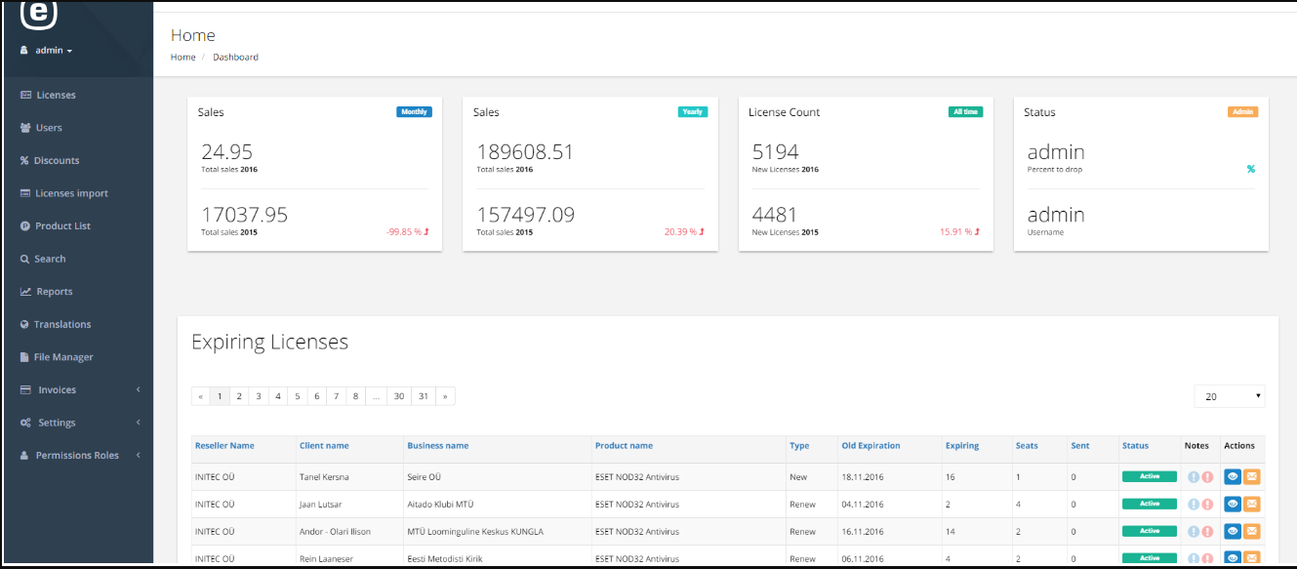Image resolution: width=1297 pixels, height=569 pixels.
Task: Go to page 4 of expiring licenses
Action: pyautogui.click(x=278, y=396)
